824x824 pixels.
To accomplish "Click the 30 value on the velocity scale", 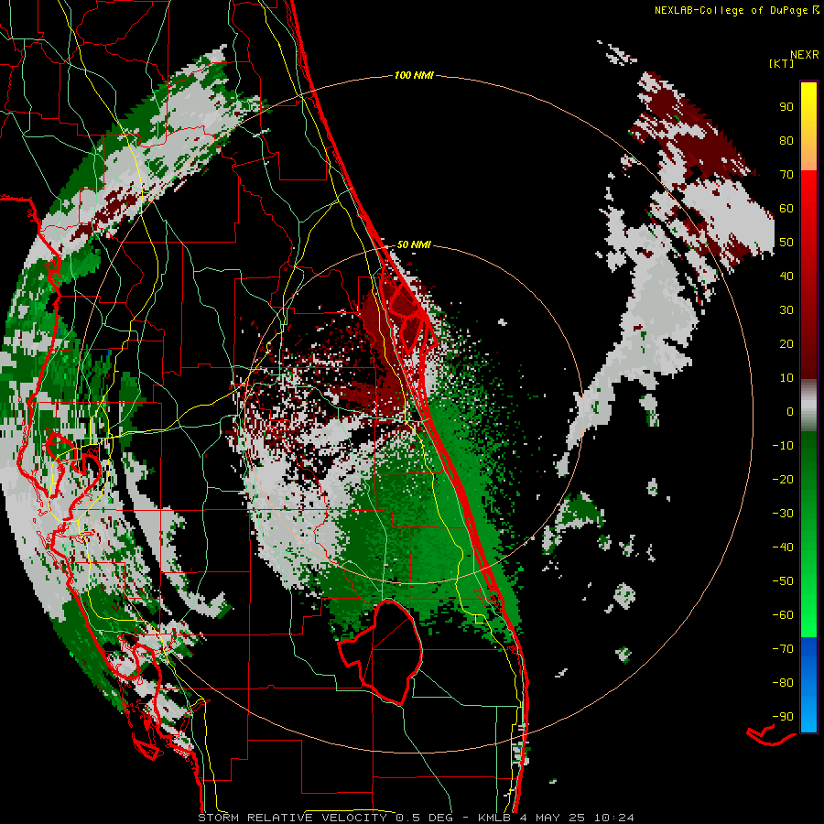I will coord(786,310).
